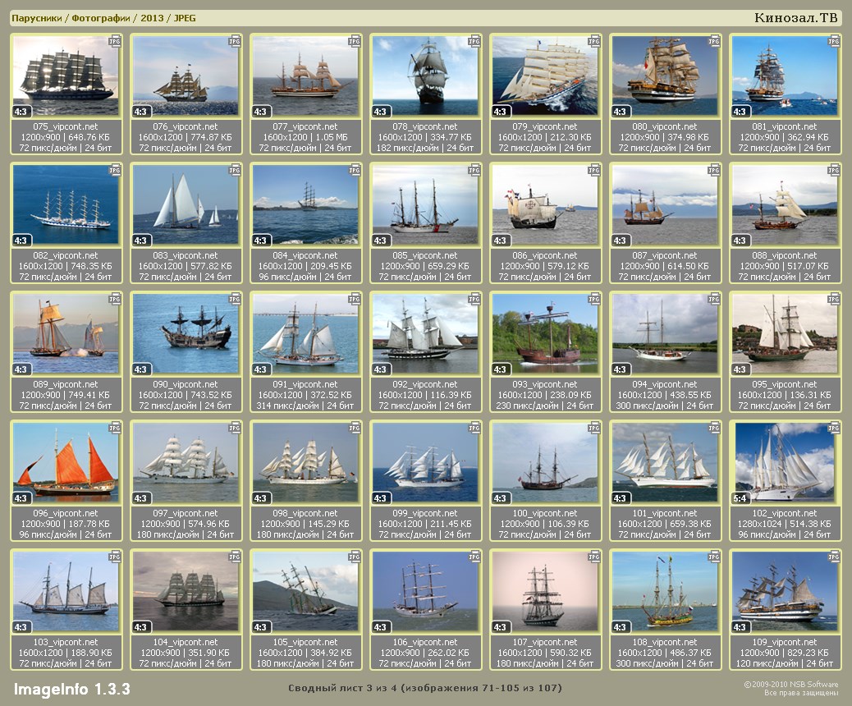Click the 5:4 aspect badge on 102_vipcont.net
The height and width of the screenshot is (706, 852).
741,497
